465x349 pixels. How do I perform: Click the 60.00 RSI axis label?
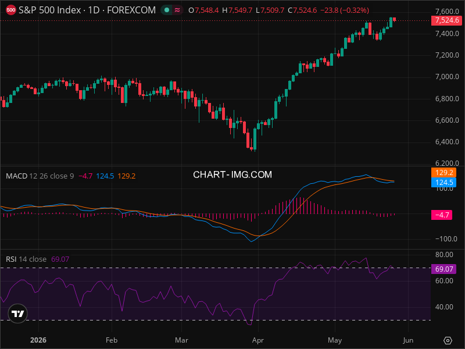click(444, 281)
